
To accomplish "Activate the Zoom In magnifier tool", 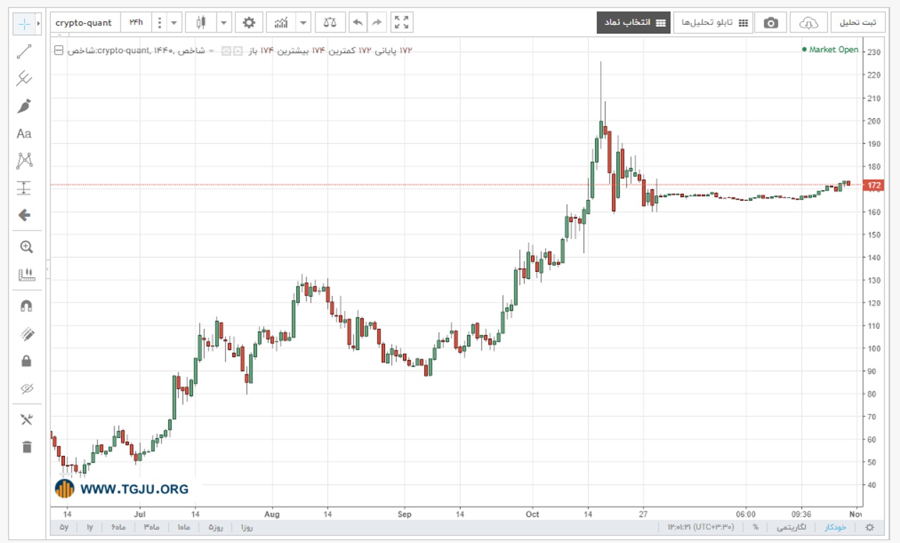I will click(x=26, y=247).
